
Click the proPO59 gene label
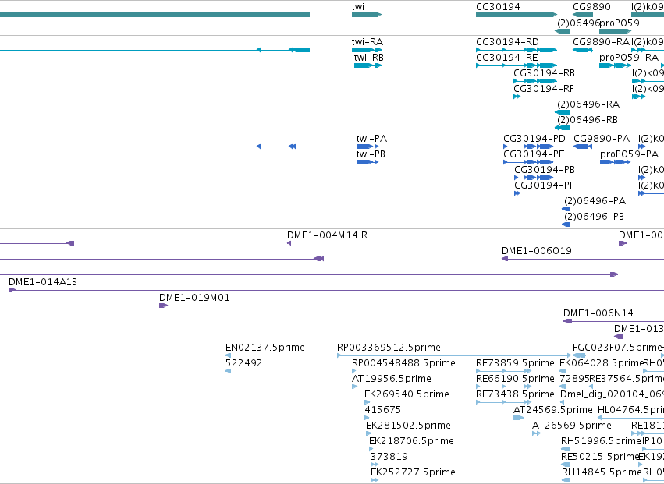click(619, 23)
